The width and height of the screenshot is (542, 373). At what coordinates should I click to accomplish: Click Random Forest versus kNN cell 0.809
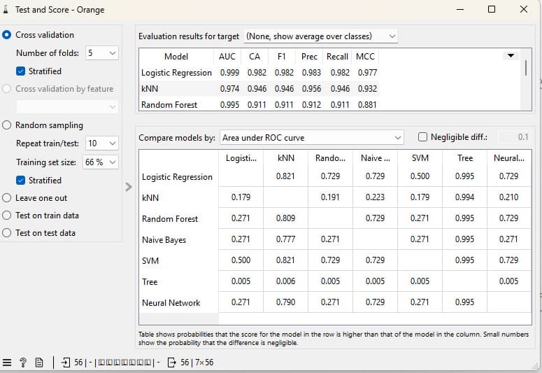pyautogui.click(x=285, y=218)
